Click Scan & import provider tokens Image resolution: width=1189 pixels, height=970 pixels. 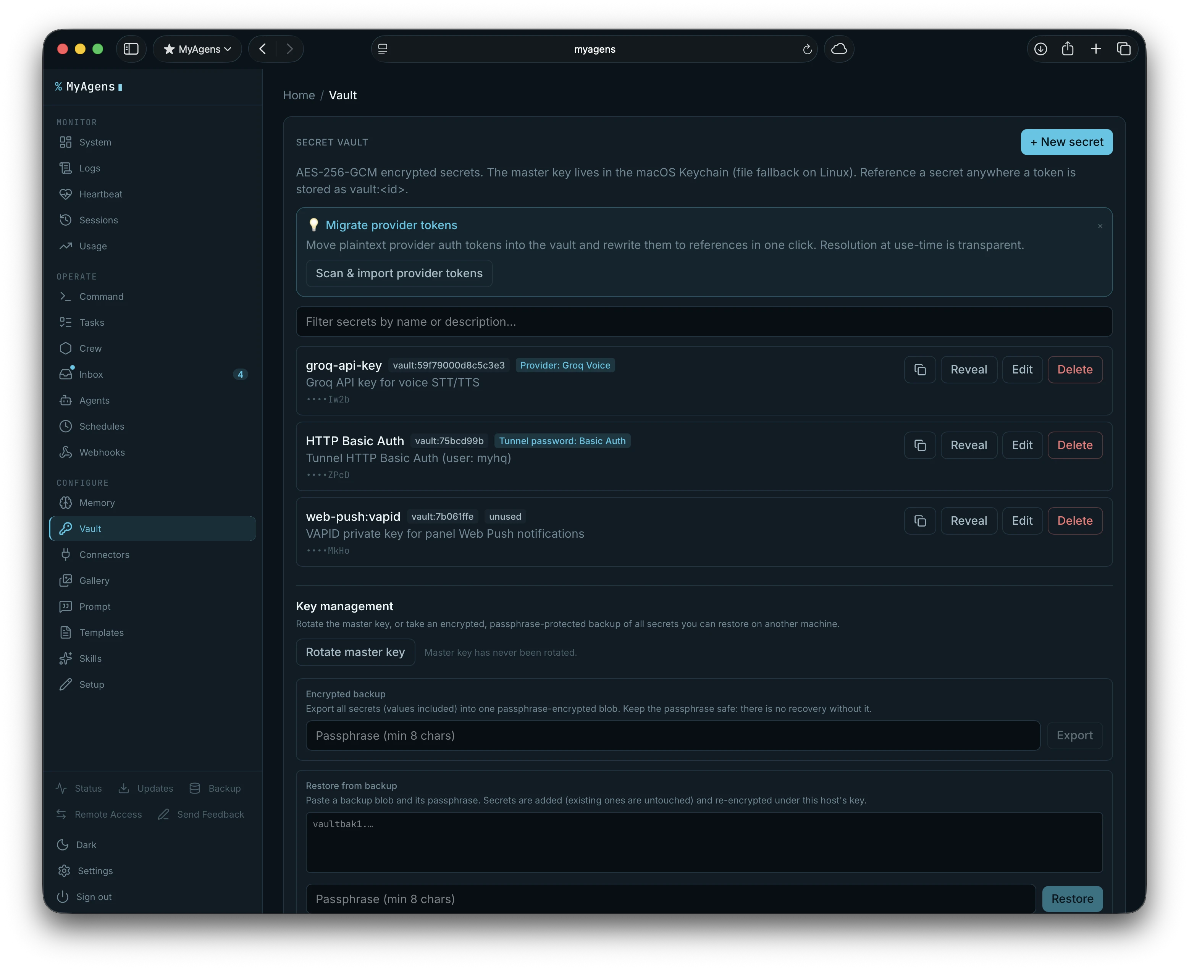[x=399, y=273]
